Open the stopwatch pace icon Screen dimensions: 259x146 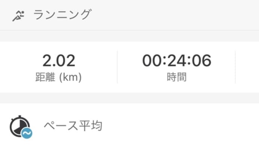click(21, 127)
